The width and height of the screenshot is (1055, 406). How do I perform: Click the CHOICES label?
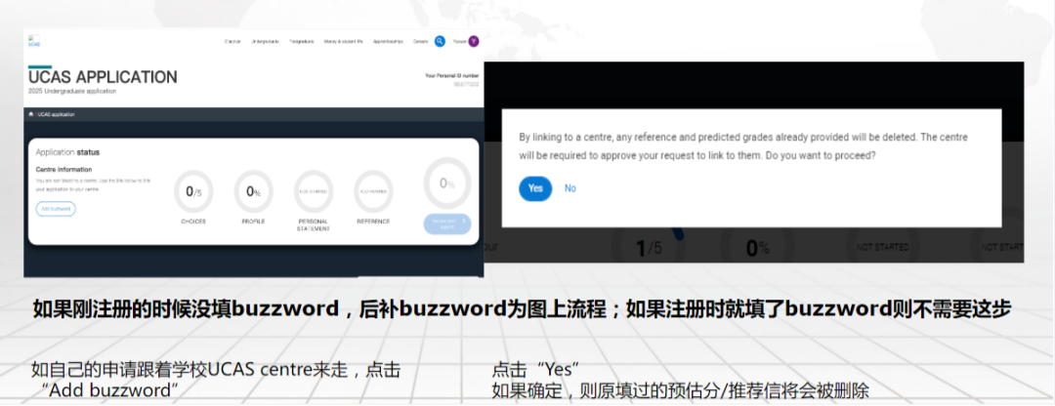pos(193,222)
